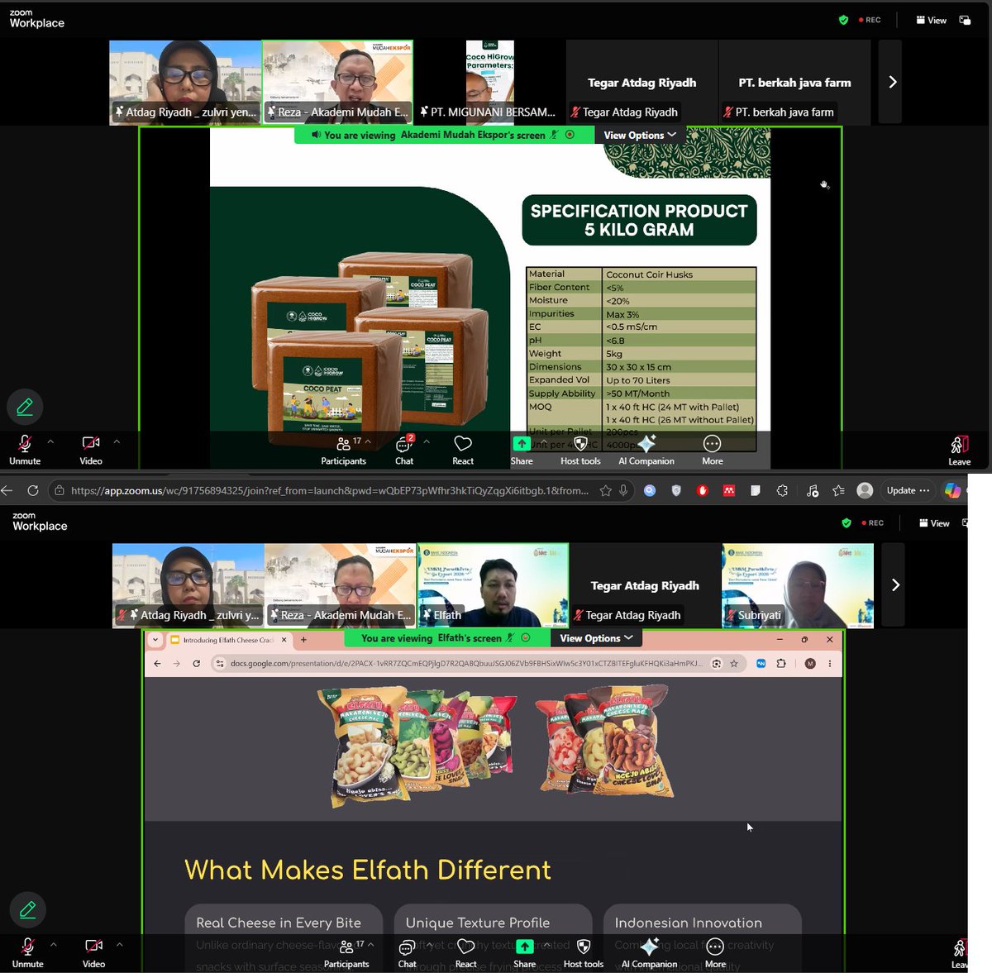Image resolution: width=992 pixels, height=973 pixels.
Task: Expand View Options for Akademi Mudah Ekspor's screen
Action: tap(640, 135)
